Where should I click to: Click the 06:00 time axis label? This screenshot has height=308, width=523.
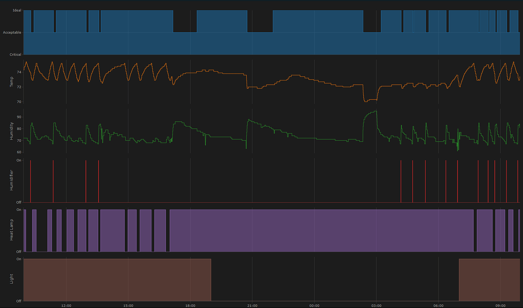tap(438, 306)
